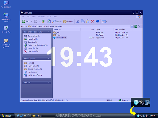Screen dimensions: 158x118
Task: Open the Views dropdown button
Action: tap(104, 22)
